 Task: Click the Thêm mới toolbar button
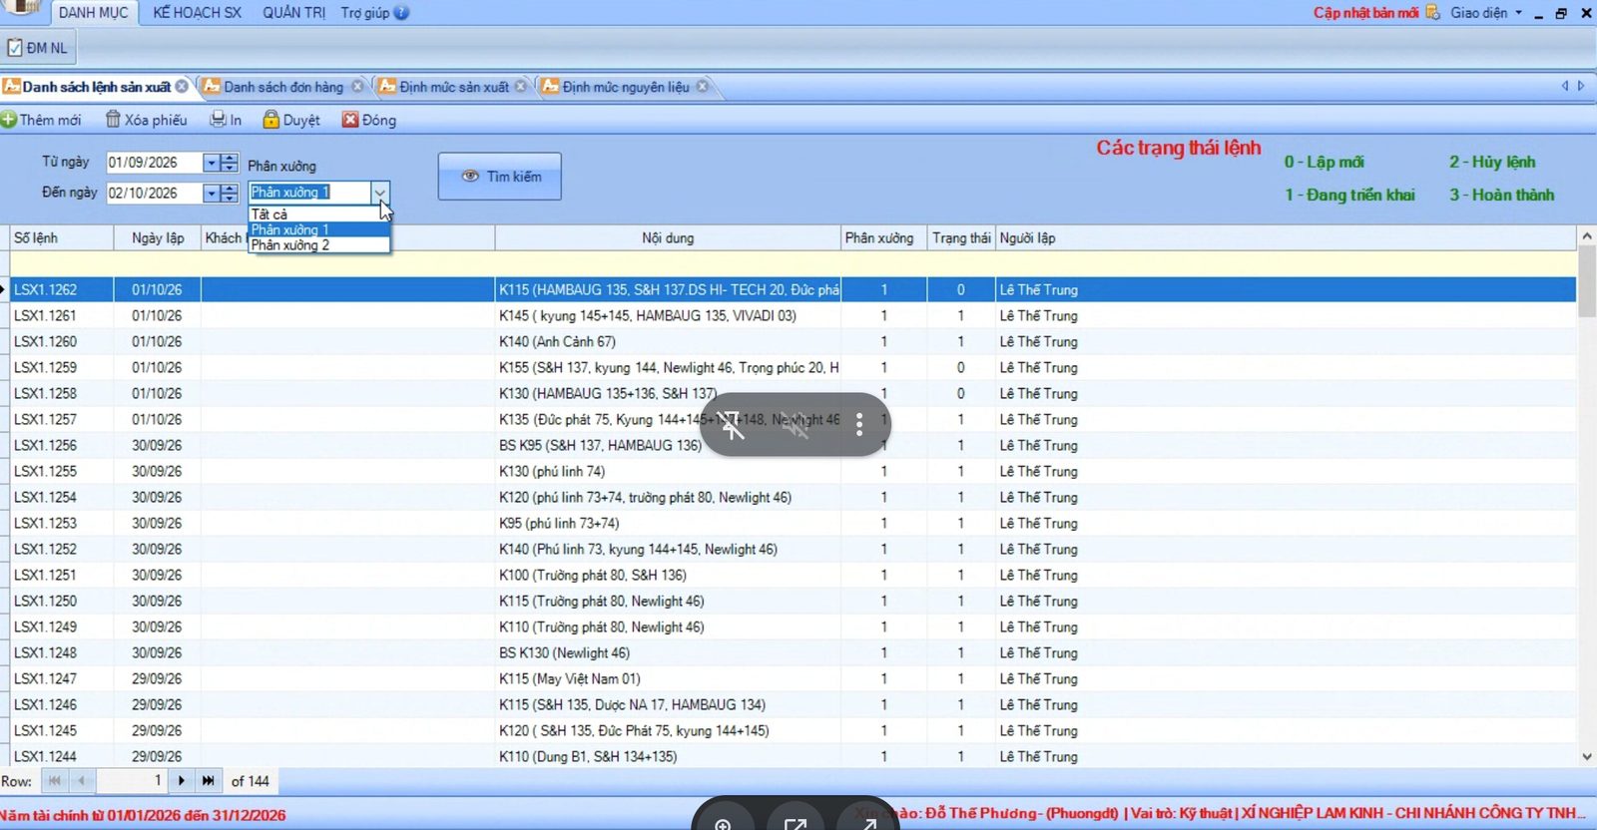[x=41, y=120]
